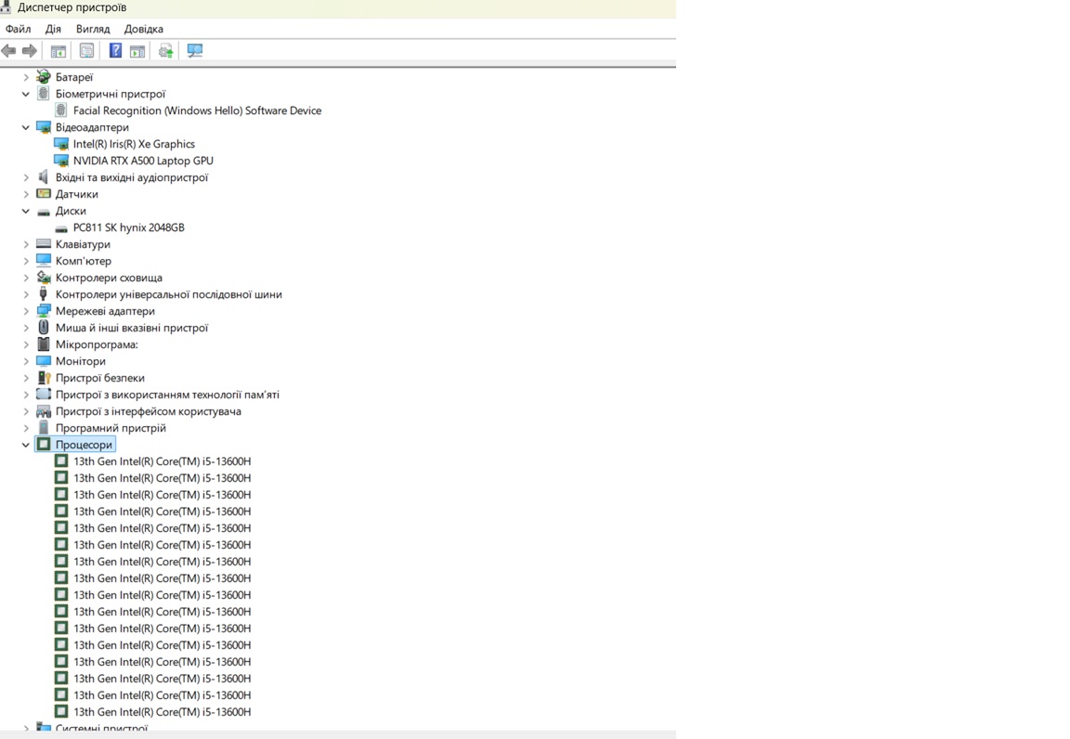The width and height of the screenshot is (1070, 739).
Task: Click the Контролери сховища icon
Action: pos(44,278)
